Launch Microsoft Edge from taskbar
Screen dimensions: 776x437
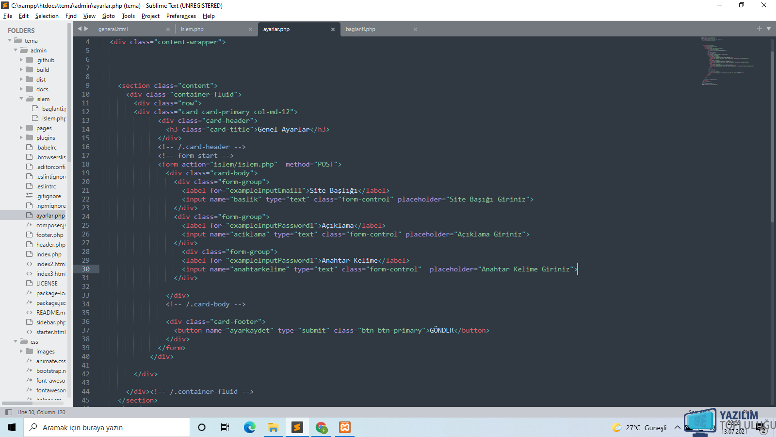[249, 427]
